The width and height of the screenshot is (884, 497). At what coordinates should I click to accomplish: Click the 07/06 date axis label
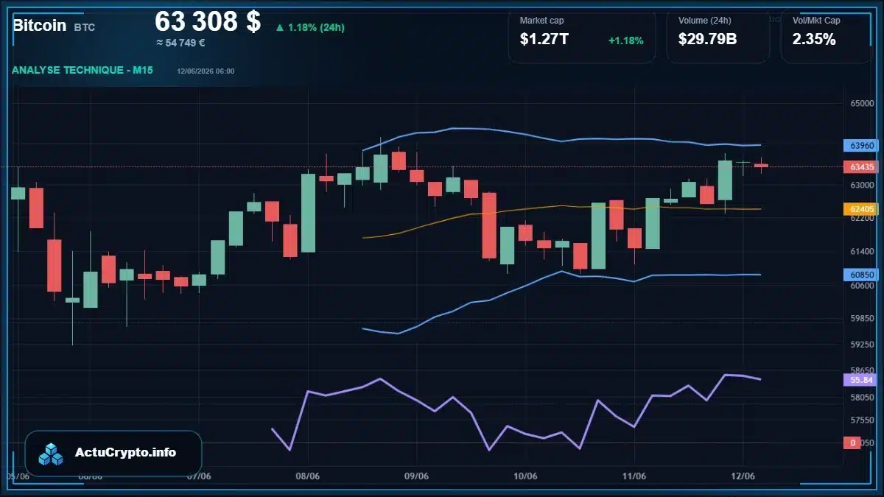tap(200, 476)
